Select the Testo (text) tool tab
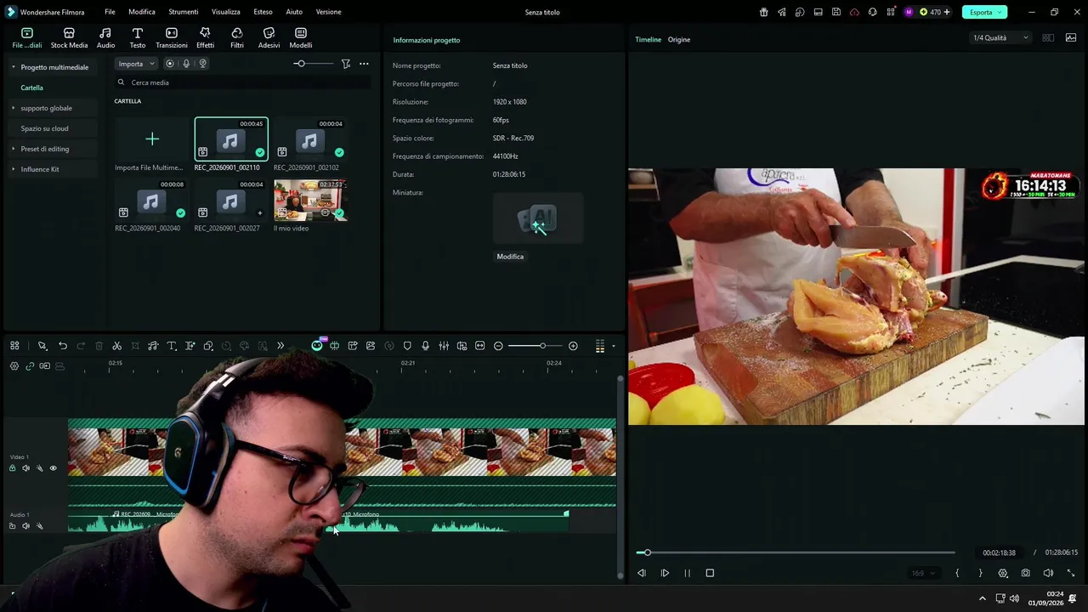 click(x=137, y=37)
